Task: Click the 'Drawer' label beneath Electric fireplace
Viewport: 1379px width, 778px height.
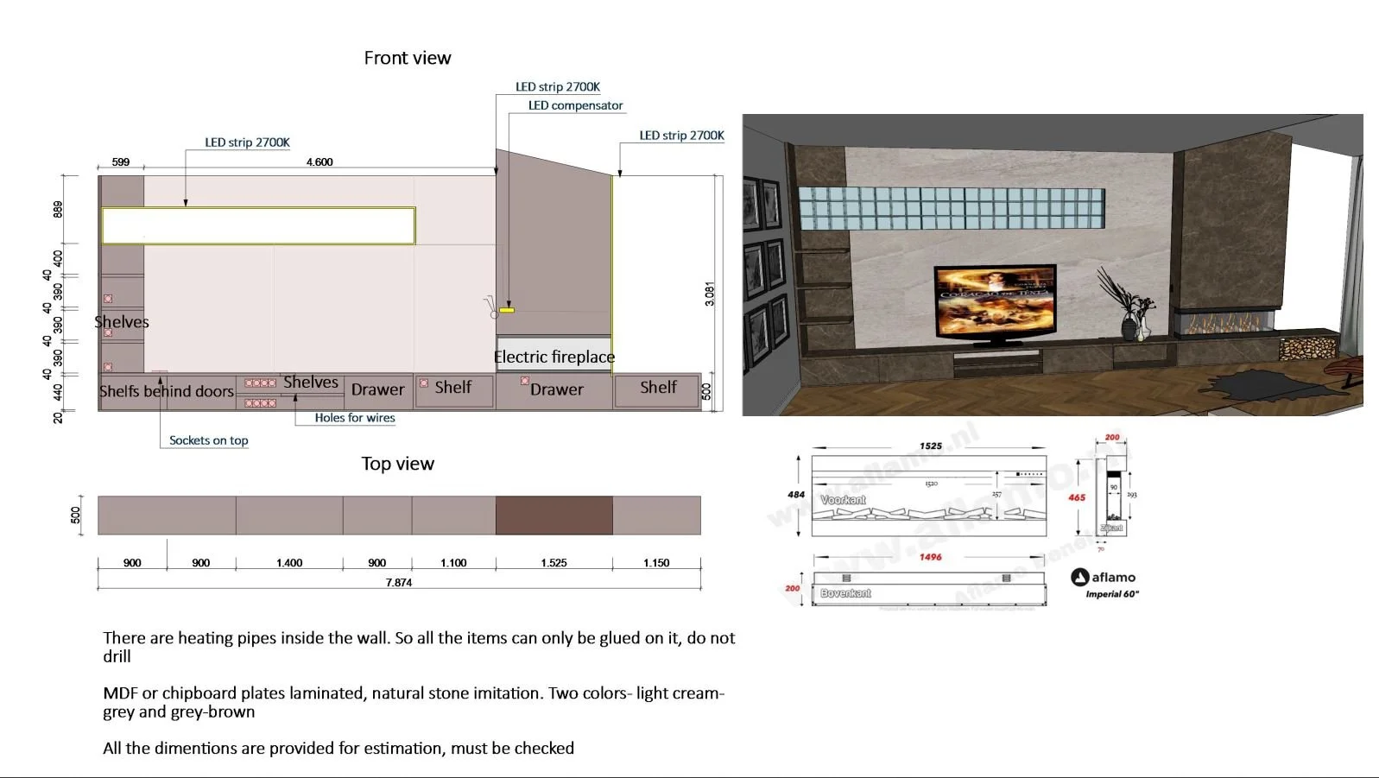Action: [557, 389]
